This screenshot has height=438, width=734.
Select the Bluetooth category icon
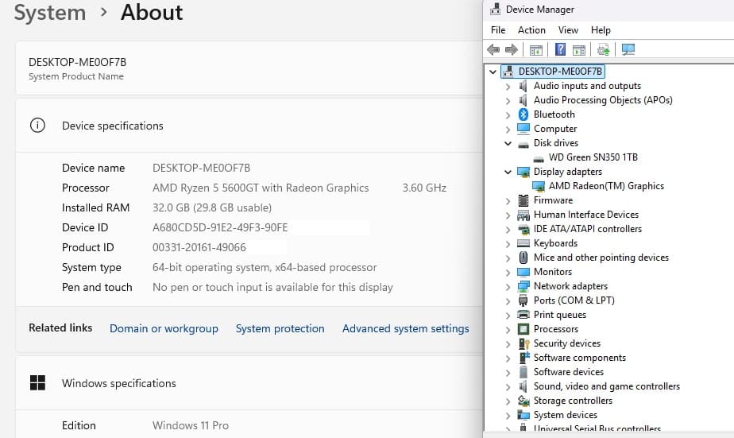click(523, 114)
